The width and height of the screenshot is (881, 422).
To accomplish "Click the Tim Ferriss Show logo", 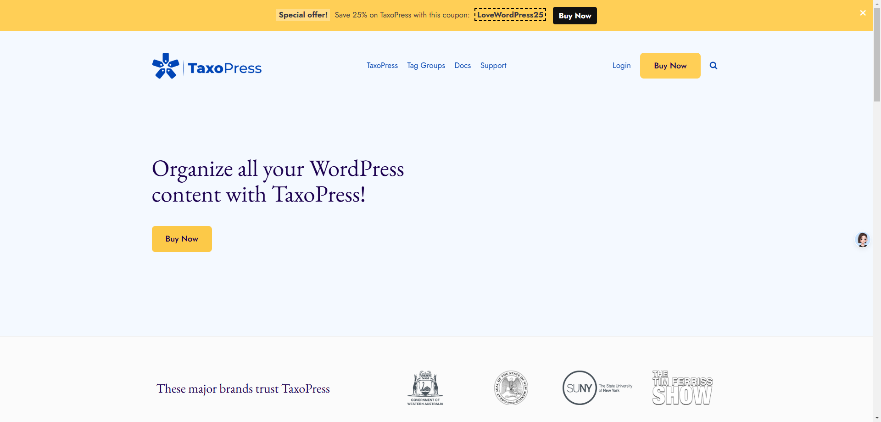I will click(682, 388).
